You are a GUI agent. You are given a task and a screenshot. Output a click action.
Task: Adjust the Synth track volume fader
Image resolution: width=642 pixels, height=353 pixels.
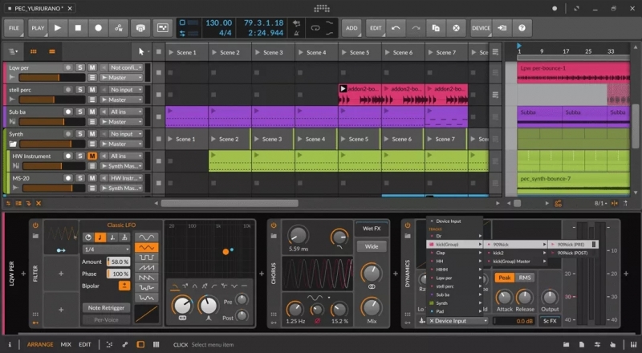[x=52, y=144]
